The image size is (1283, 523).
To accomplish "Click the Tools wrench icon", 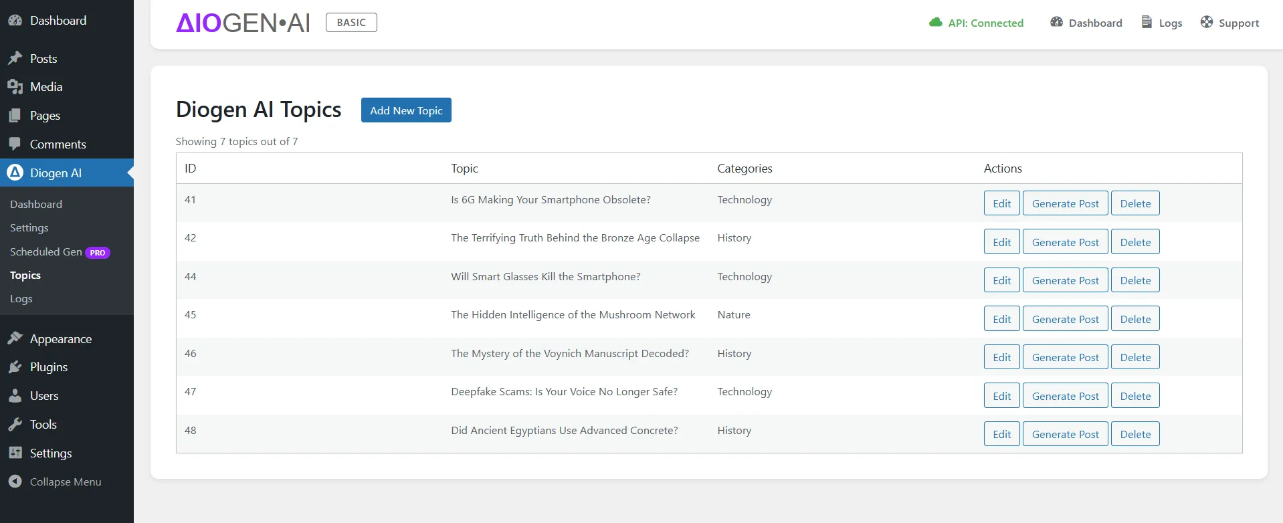I will pos(15,425).
